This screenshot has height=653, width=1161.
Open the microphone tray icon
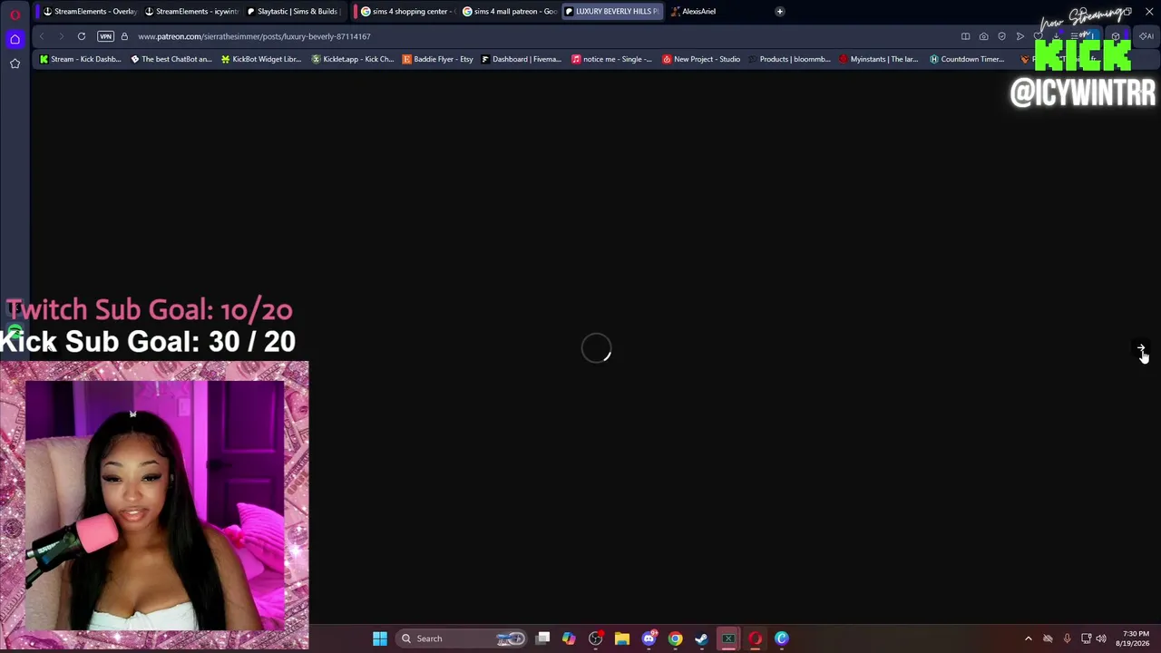click(1067, 638)
